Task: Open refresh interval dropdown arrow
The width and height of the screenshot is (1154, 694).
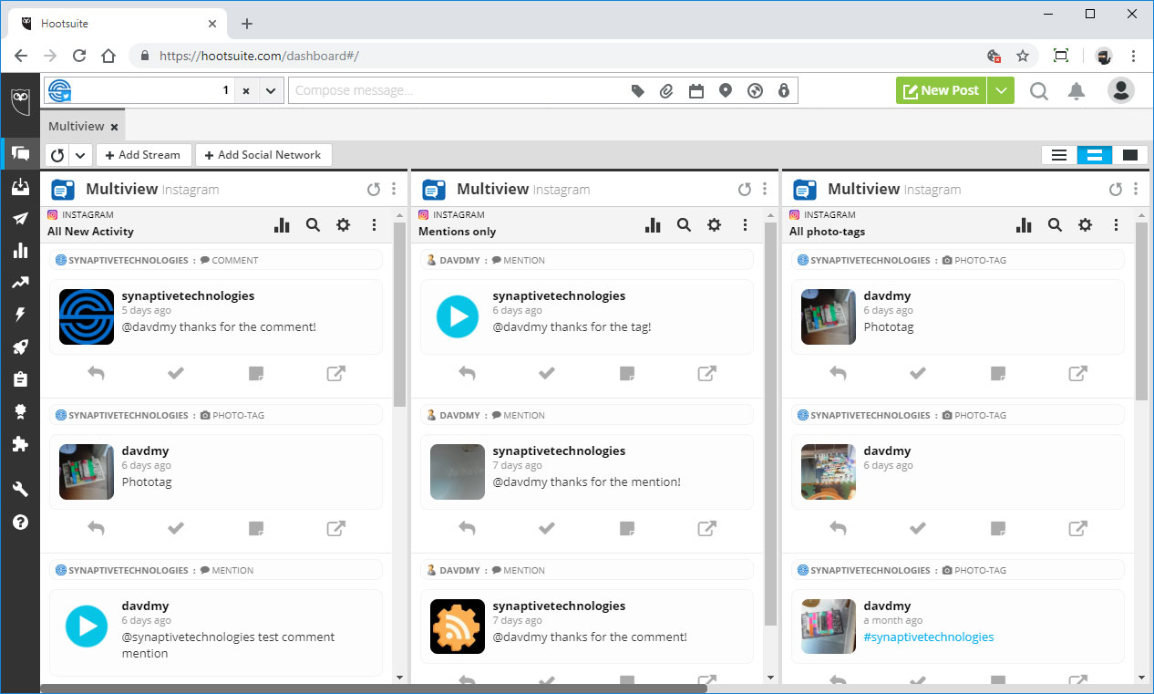Action: [80, 155]
